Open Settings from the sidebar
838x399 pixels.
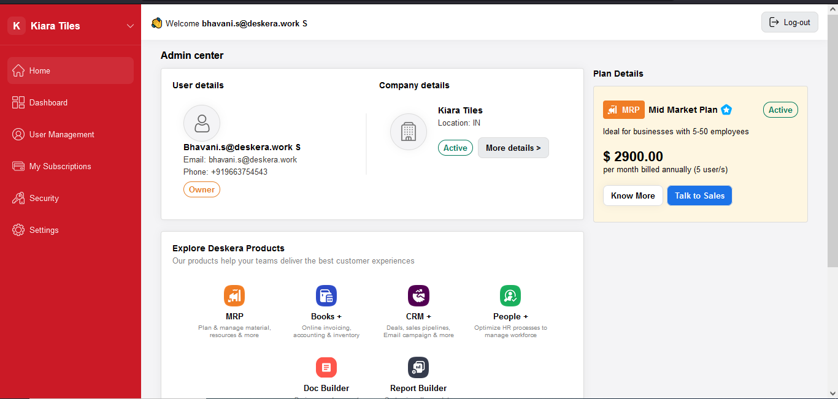71,230
